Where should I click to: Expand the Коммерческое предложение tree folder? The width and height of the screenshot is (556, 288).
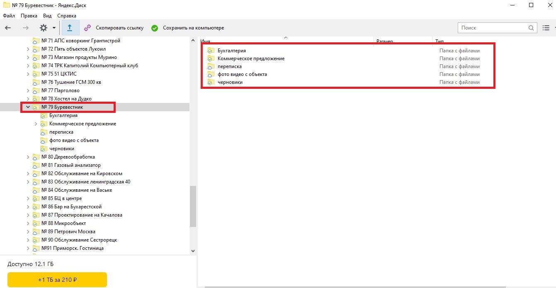[36, 124]
